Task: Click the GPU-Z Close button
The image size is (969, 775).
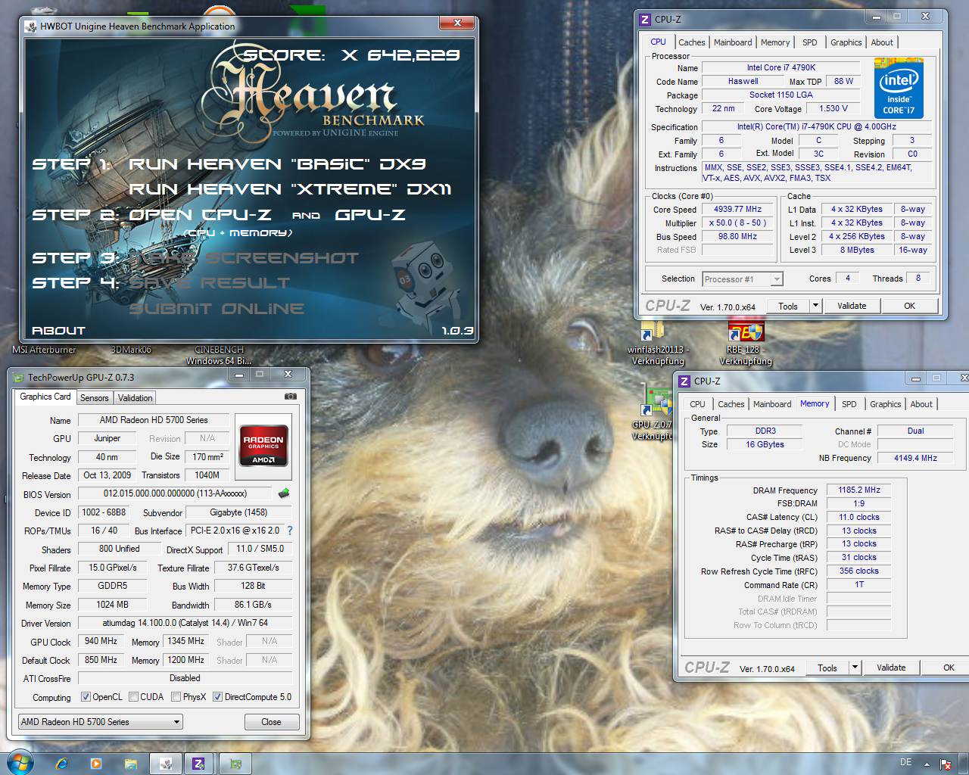Action: pos(271,722)
